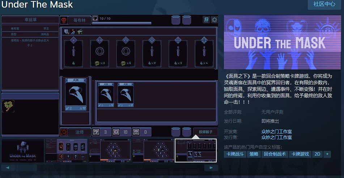Select the 卡牌游戏 tag

pyautogui.click(x=300, y=154)
